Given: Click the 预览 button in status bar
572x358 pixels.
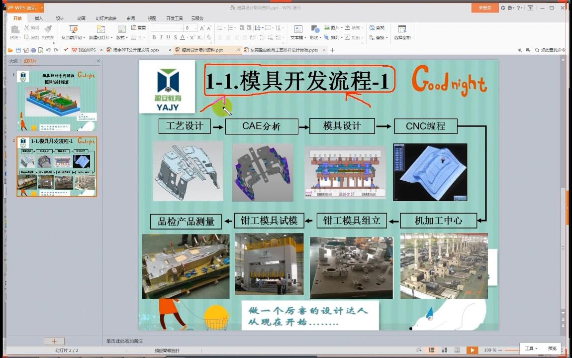Looking at the screenshot, I should (552, 349).
